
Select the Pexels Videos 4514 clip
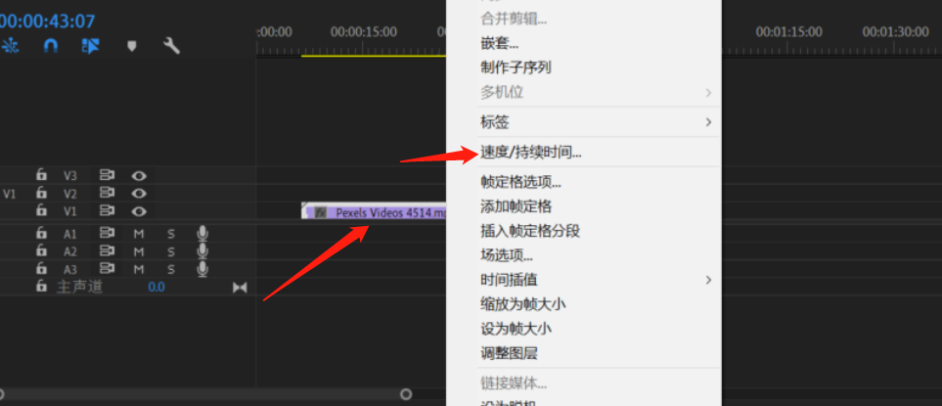[x=374, y=211]
